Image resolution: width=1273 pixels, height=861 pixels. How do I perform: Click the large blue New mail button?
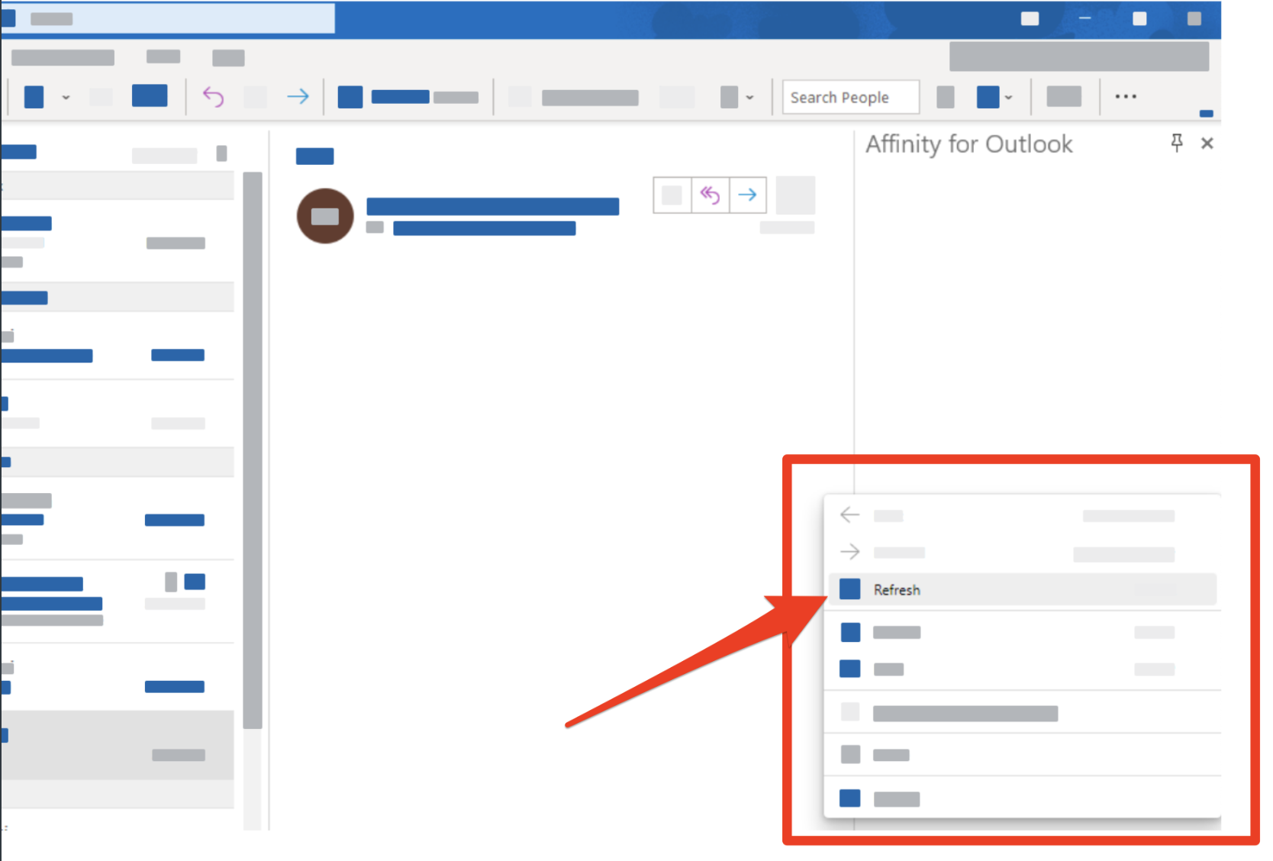click(x=150, y=95)
